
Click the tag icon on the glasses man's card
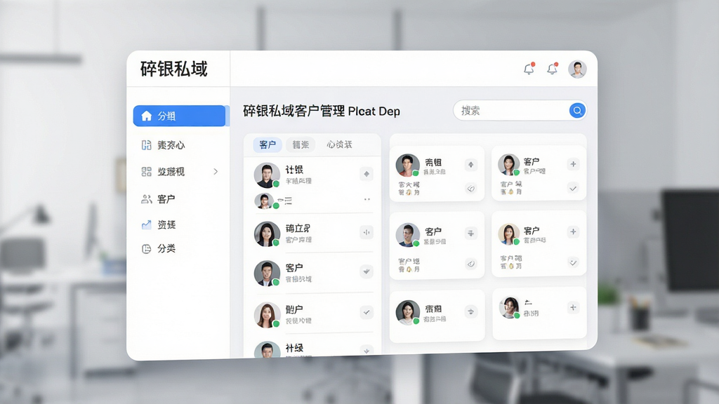tap(471, 264)
